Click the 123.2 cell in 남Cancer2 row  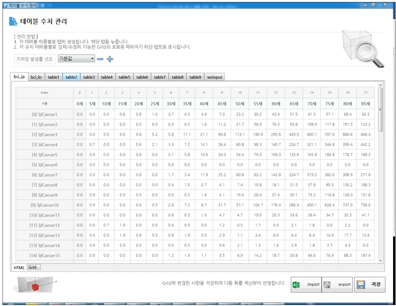(366, 125)
